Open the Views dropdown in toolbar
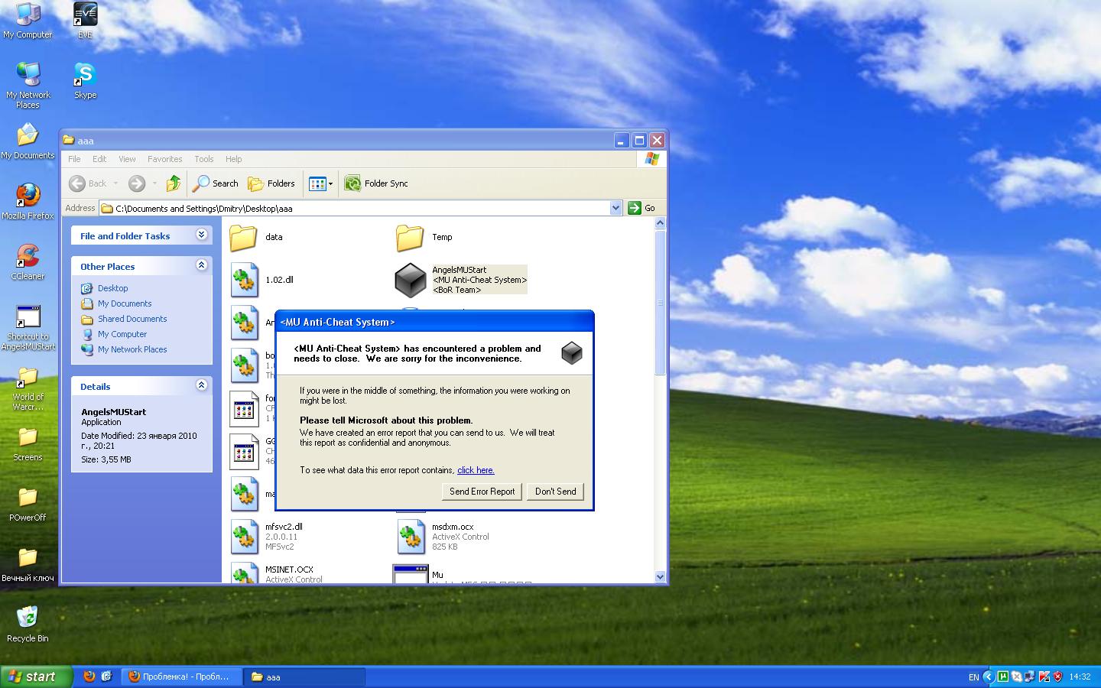The height and width of the screenshot is (688, 1101). click(x=321, y=183)
